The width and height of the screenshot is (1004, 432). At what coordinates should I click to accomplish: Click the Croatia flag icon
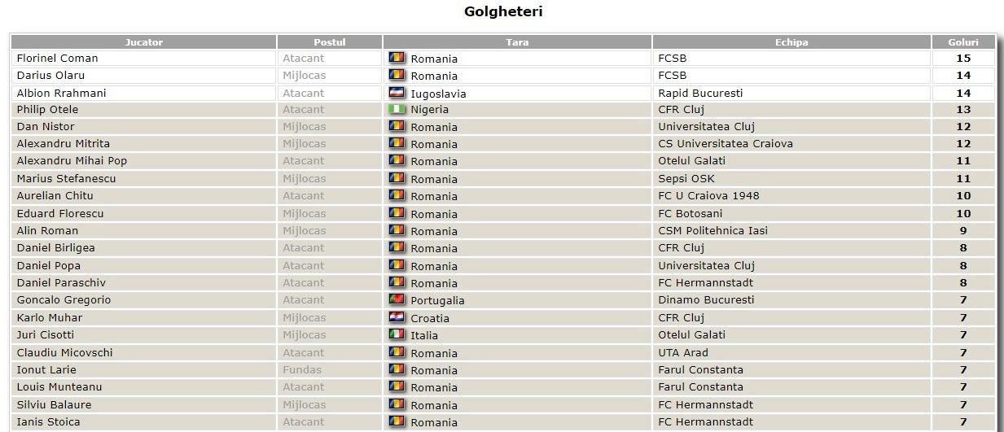coord(397,317)
